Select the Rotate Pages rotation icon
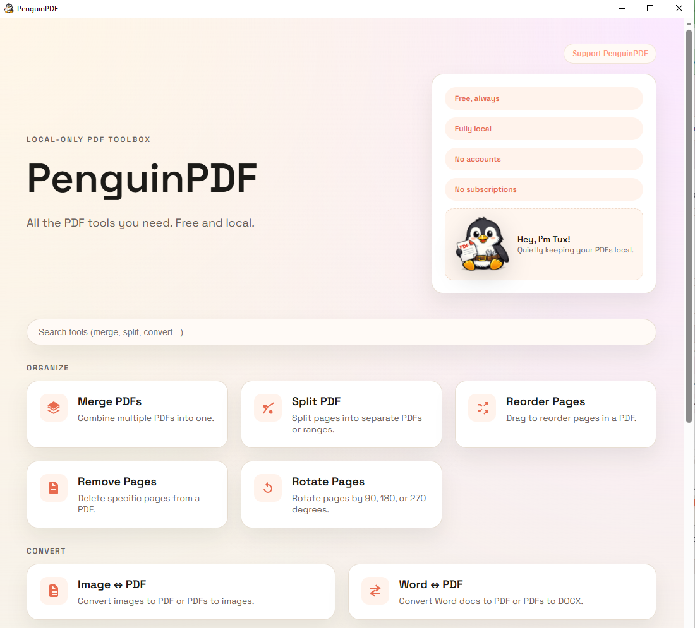 pos(267,488)
